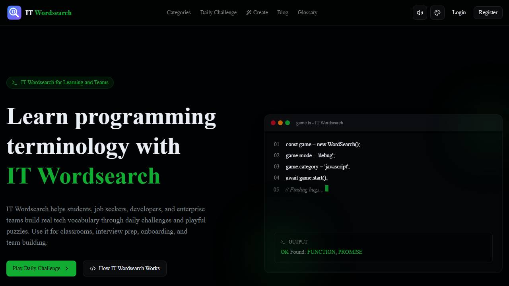Click the orange dot in code window
This screenshot has height=286, width=509.
[280, 123]
